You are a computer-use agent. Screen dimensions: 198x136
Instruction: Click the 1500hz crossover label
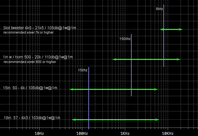125,39
